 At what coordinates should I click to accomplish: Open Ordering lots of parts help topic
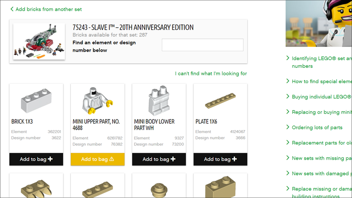[317, 128]
